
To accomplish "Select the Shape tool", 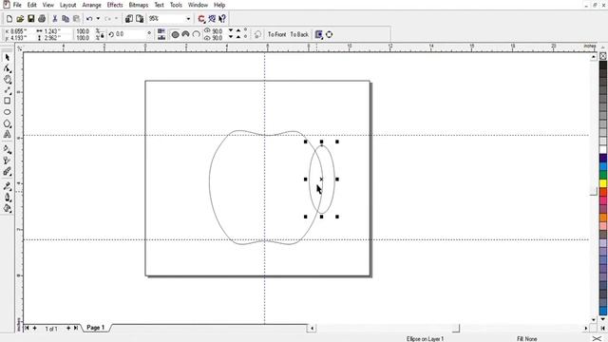I will click(7, 68).
